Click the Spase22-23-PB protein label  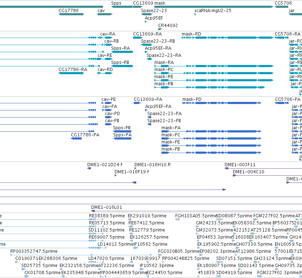[x=164, y=121]
